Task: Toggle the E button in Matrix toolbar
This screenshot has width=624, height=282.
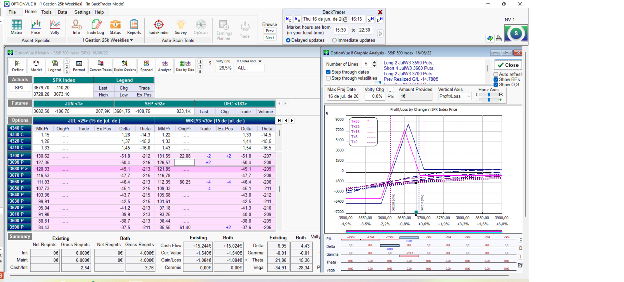Action: tap(200, 61)
